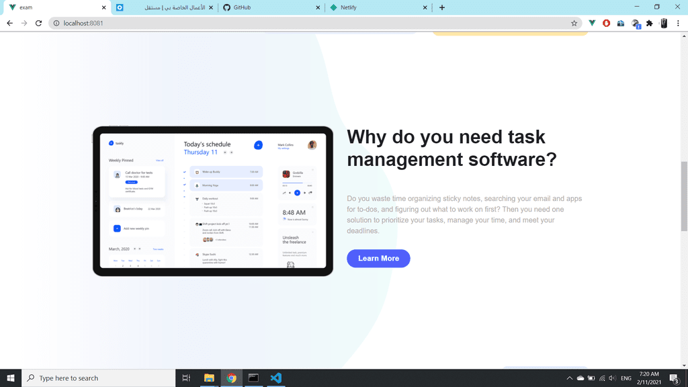Switch to the exam tab

(x=57, y=7)
